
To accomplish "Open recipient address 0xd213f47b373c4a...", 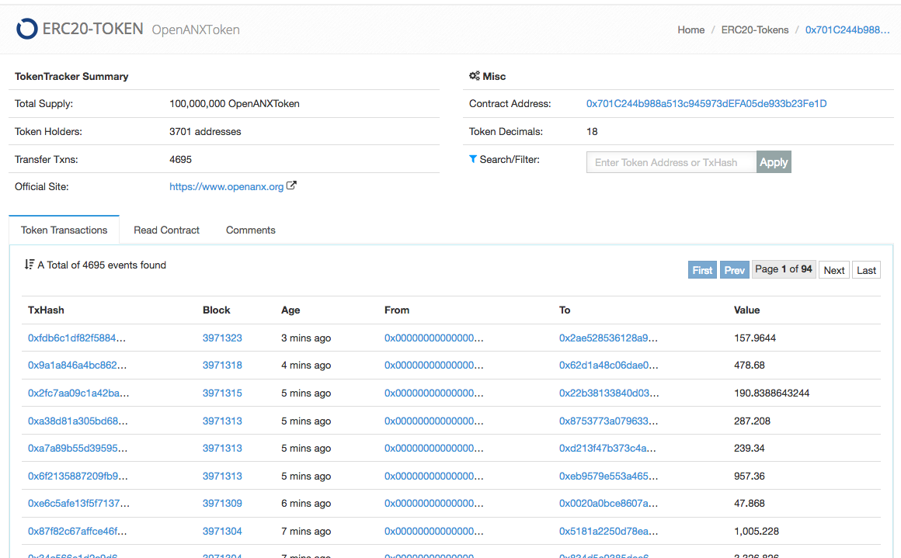I will click(607, 449).
